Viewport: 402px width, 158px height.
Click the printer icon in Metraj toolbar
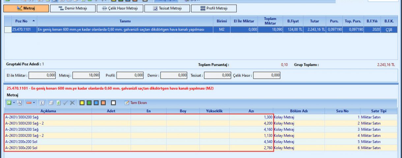(x=51, y=103)
